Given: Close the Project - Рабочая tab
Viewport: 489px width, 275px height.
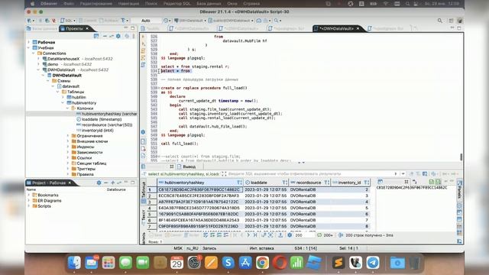Looking at the screenshot, I should [70, 183].
